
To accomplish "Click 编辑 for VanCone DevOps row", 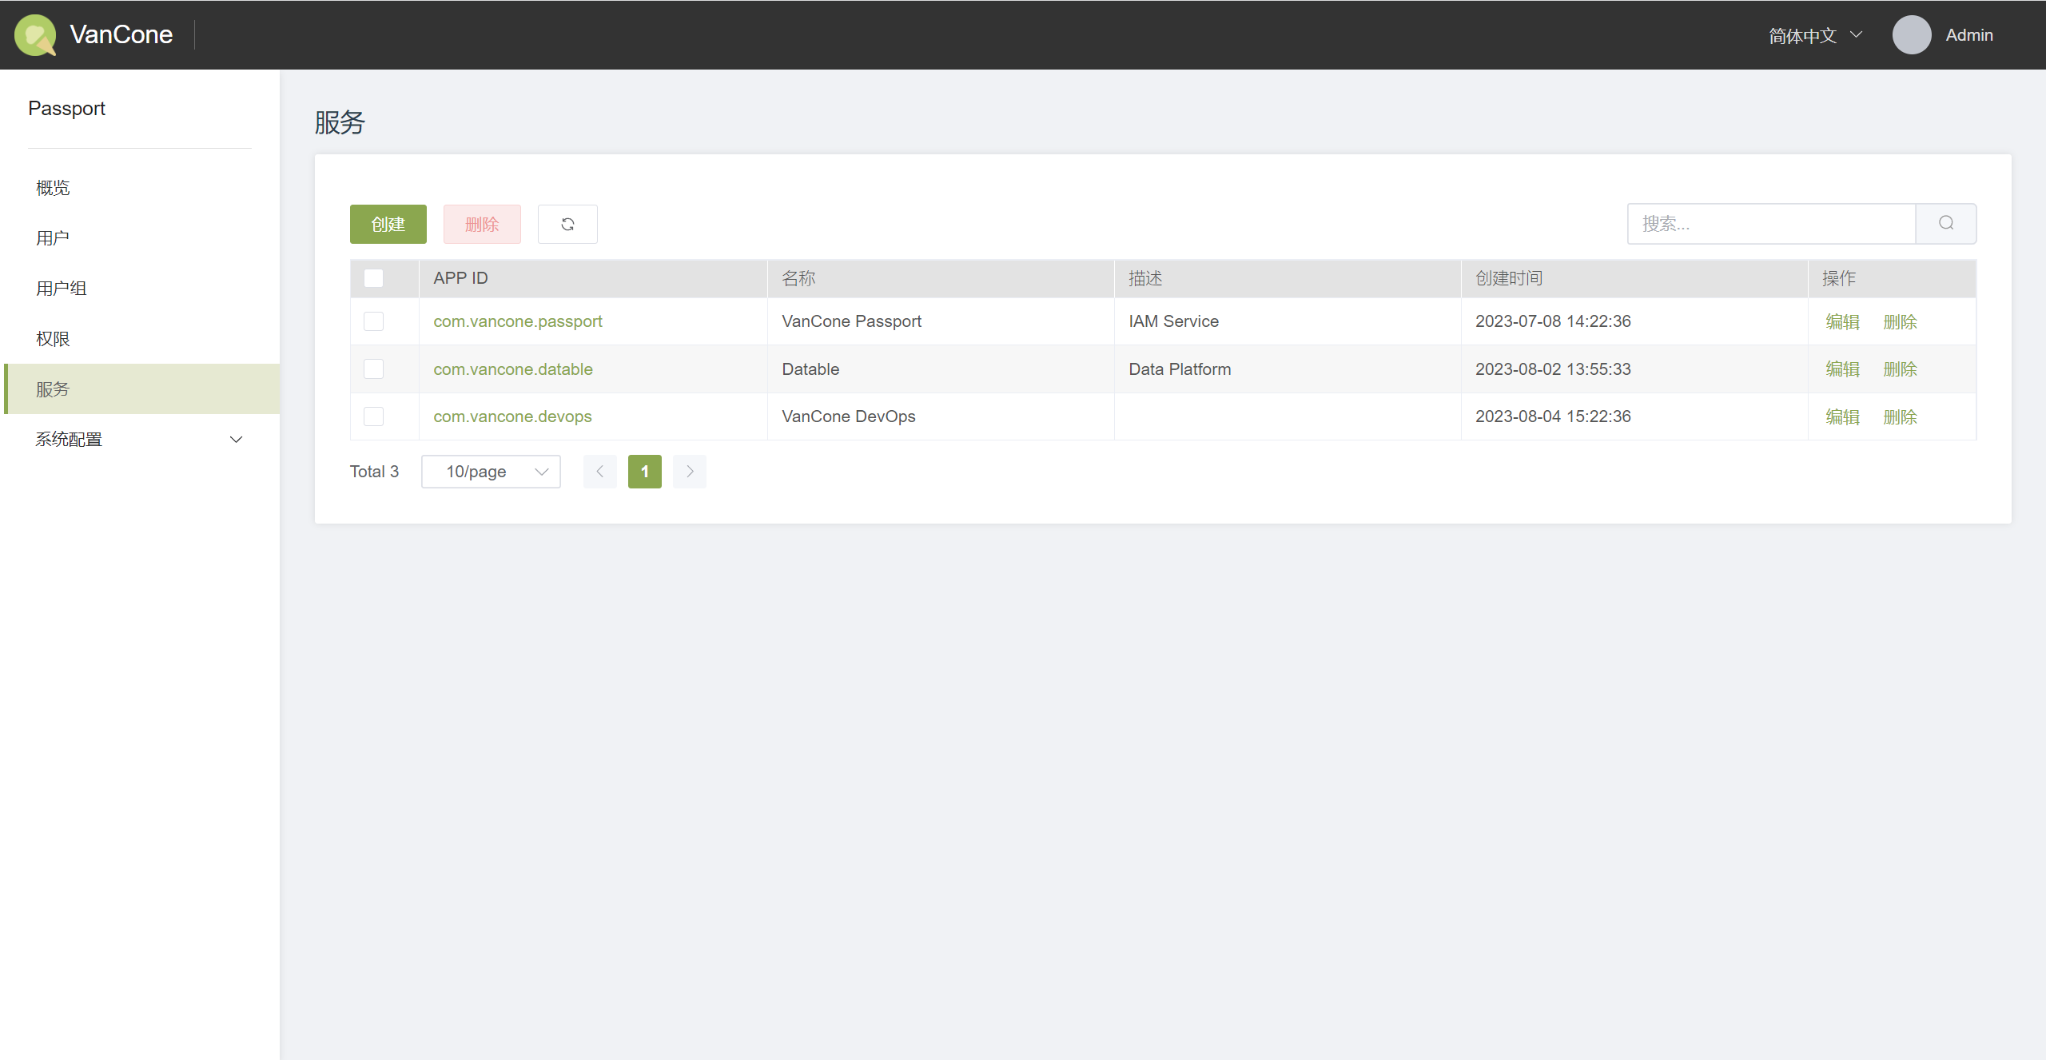I will 1843,416.
